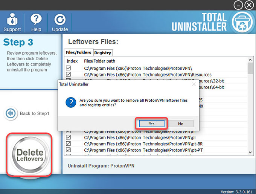The image size is (256, 194).
Task: Click the Delete Leftovers button
Action: (x=30, y=155)
